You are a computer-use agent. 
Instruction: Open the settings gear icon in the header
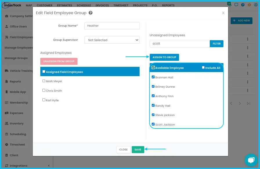[249, 5]
